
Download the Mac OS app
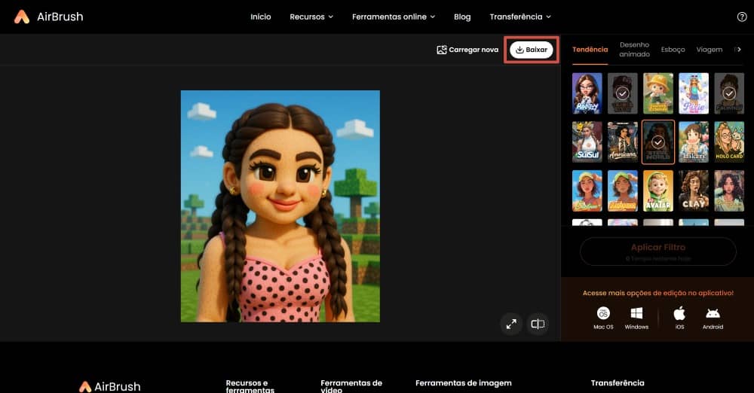click(x=603, y=317)
